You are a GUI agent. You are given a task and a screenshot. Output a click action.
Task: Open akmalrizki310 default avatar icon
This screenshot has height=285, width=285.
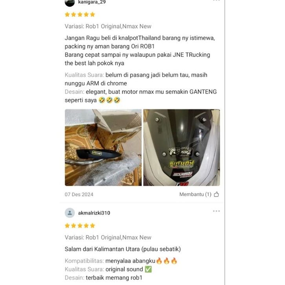point(70,213)
